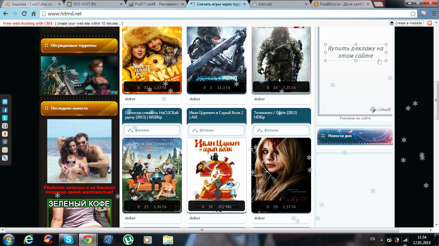439x246 pixels.
Task: Switch EN input language indicator
Action: click(372, 239)
